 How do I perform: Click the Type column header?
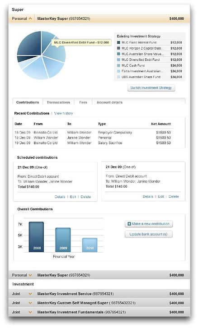click(102, 124)
